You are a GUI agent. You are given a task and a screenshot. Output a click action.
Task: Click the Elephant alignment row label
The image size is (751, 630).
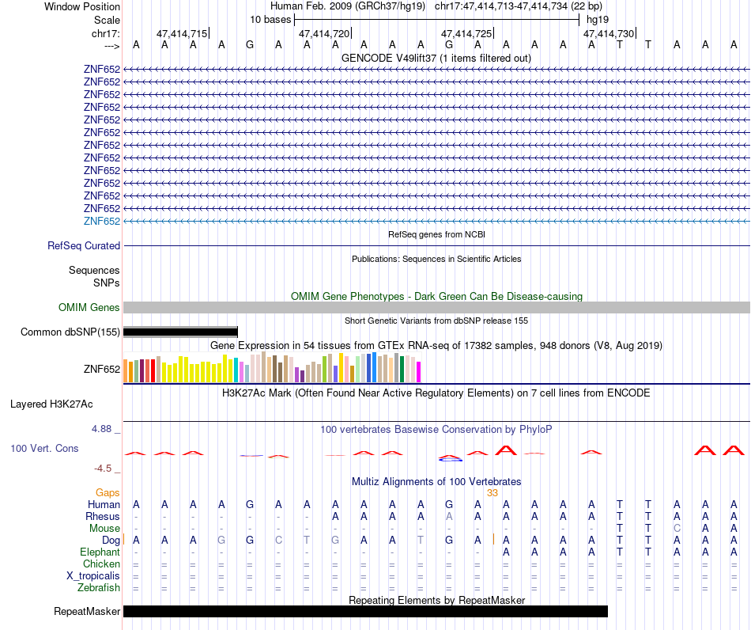coord(100,552)
